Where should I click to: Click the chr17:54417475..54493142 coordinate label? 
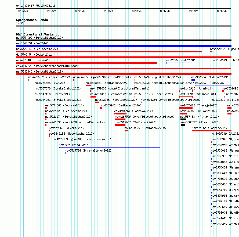click(35, 6)
